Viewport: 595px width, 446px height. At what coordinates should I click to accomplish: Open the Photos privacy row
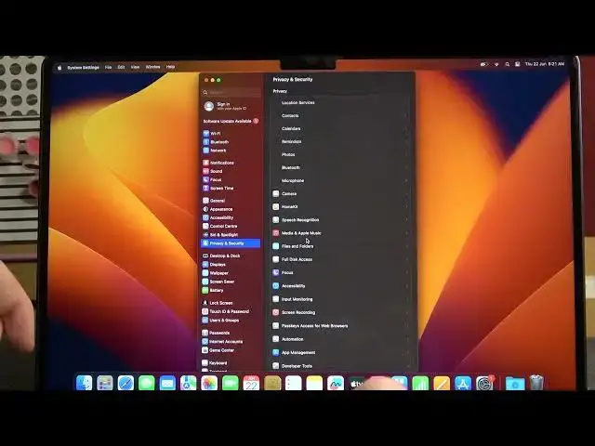click(340, 155)
